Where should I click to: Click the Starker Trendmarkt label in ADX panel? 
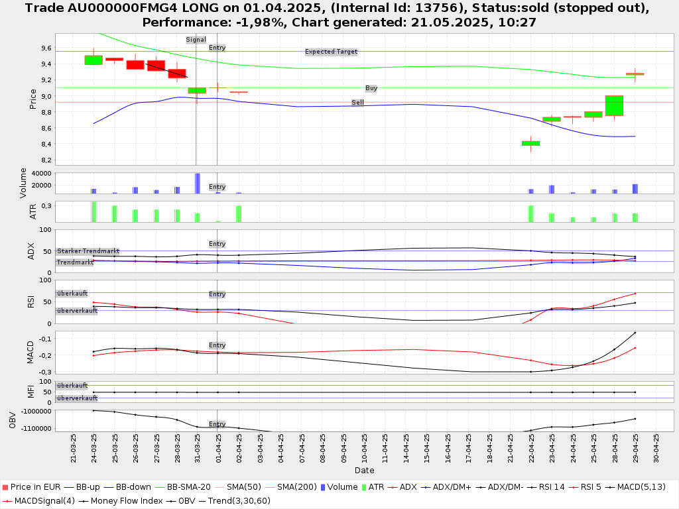click(88, 251)
